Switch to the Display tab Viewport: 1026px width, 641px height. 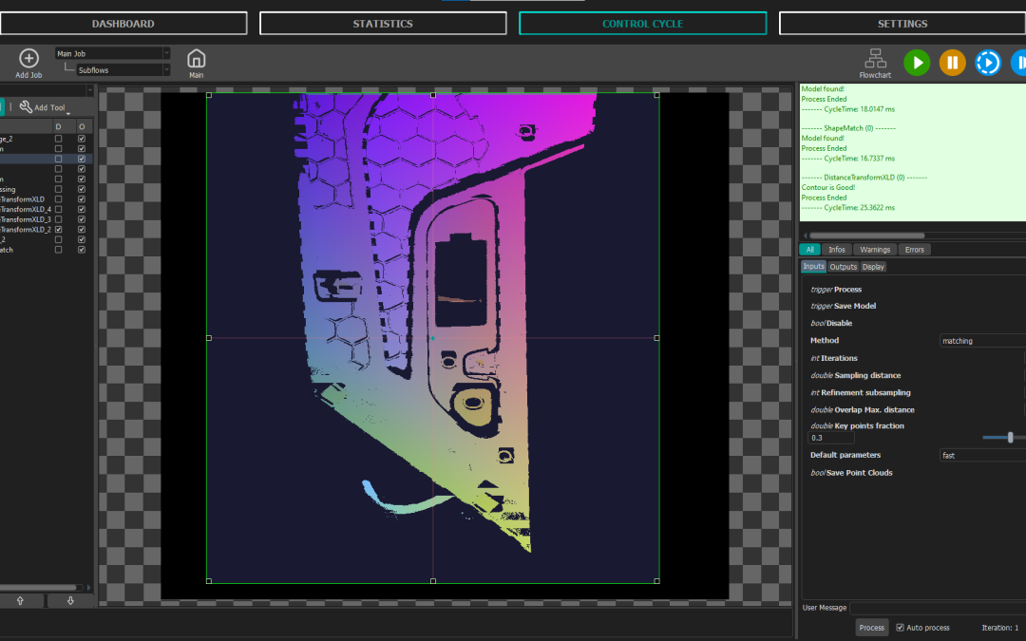pyautogui.click(x=873, y=266)
